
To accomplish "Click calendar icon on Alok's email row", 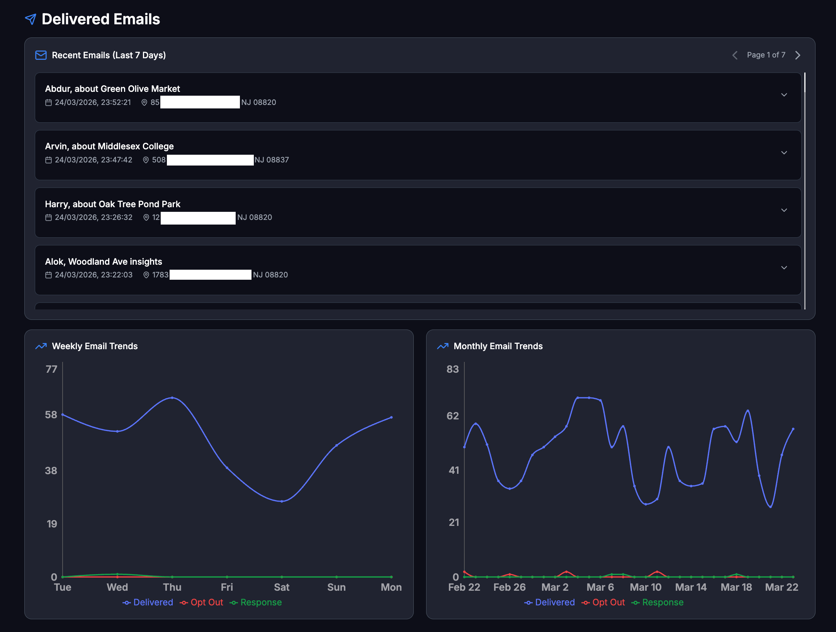I will [x=48, y=275].
